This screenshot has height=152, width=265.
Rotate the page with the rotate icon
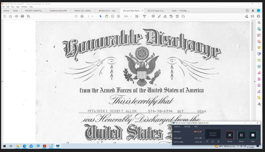point(183,16)
